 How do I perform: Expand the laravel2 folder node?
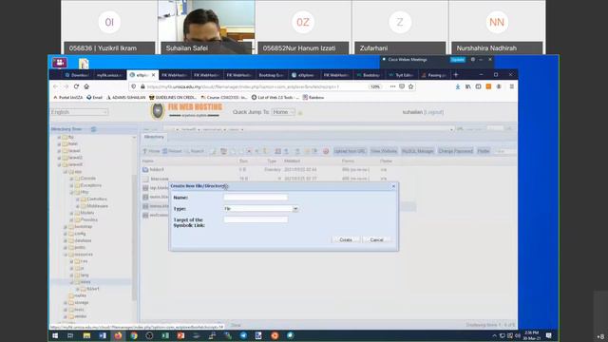(59, 158)
